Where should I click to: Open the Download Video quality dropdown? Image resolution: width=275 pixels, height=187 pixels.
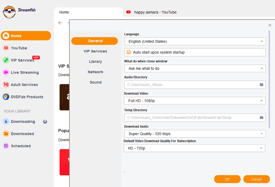(x=195, y=101)
